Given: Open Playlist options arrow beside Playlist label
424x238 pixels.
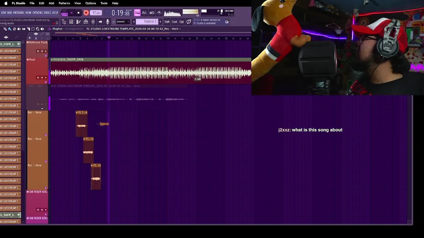Looking at the screenshot, I should point(49,29).
